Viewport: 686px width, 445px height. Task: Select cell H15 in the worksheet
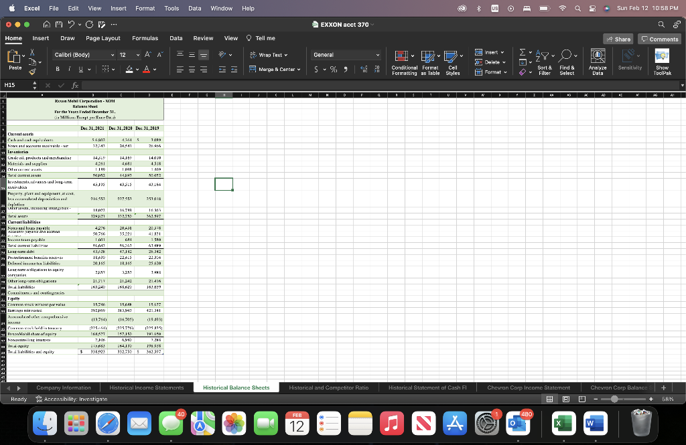(224, 184)
